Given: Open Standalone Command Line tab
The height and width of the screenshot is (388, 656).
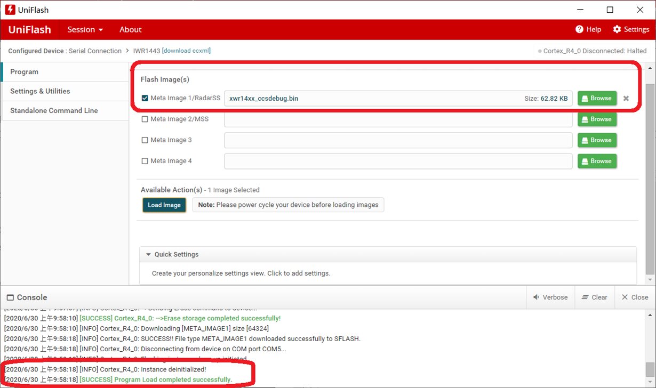Looking at the screenshot, I should click(65, 110).
